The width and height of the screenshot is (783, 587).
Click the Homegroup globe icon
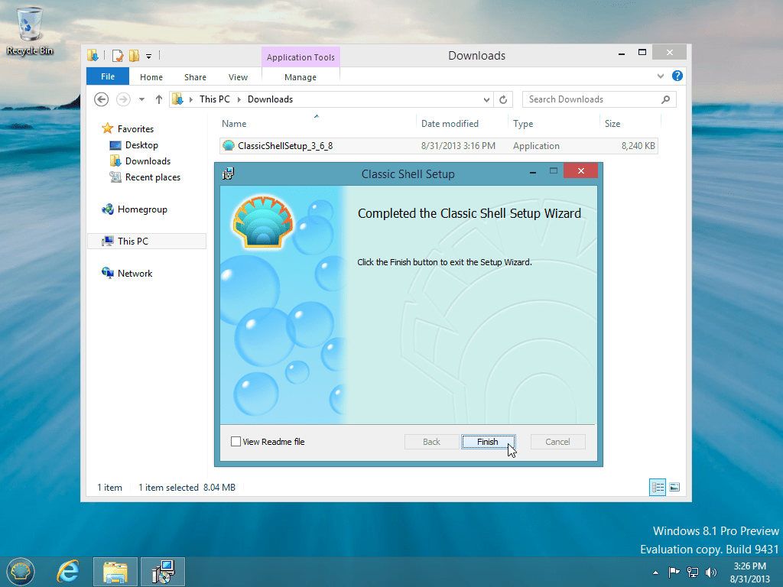(107, 209)
